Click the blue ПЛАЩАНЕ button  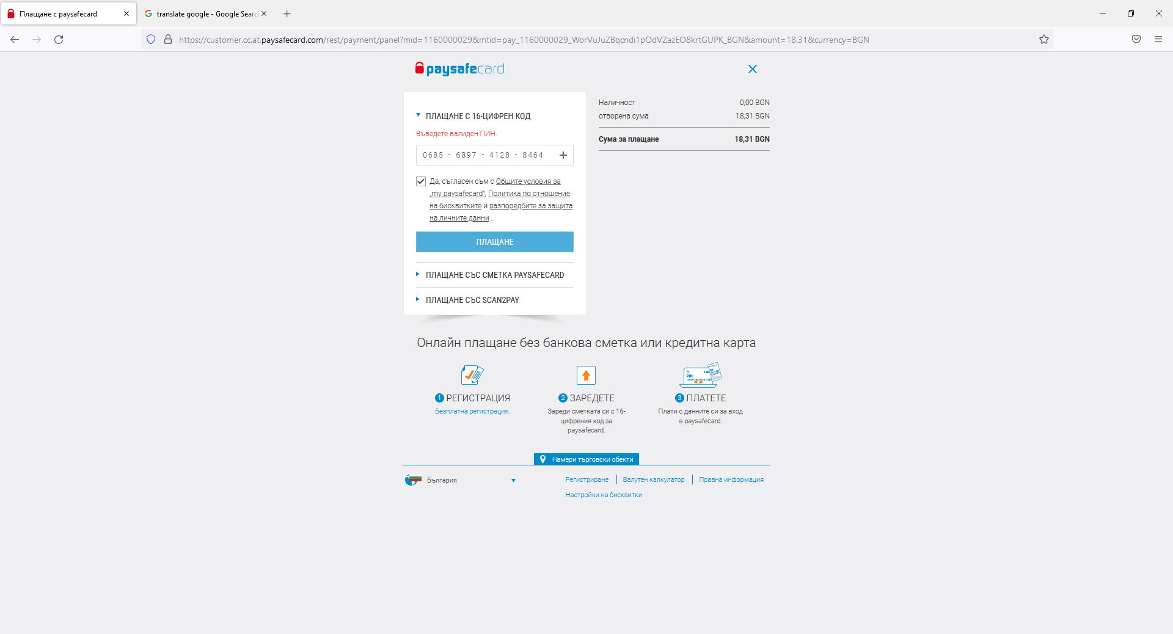(495, 242)
